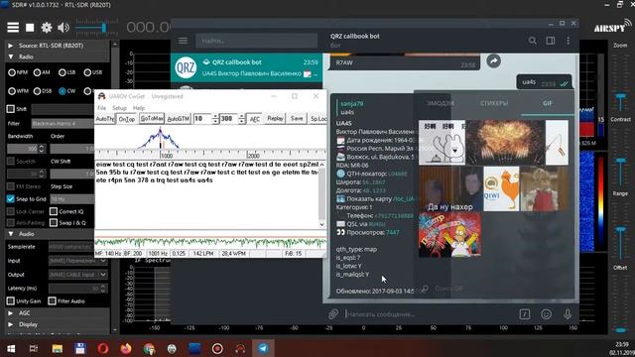635x357 pixels.
Task: Enable Filter Audio checkbox
Action: (x=53, y=300)
